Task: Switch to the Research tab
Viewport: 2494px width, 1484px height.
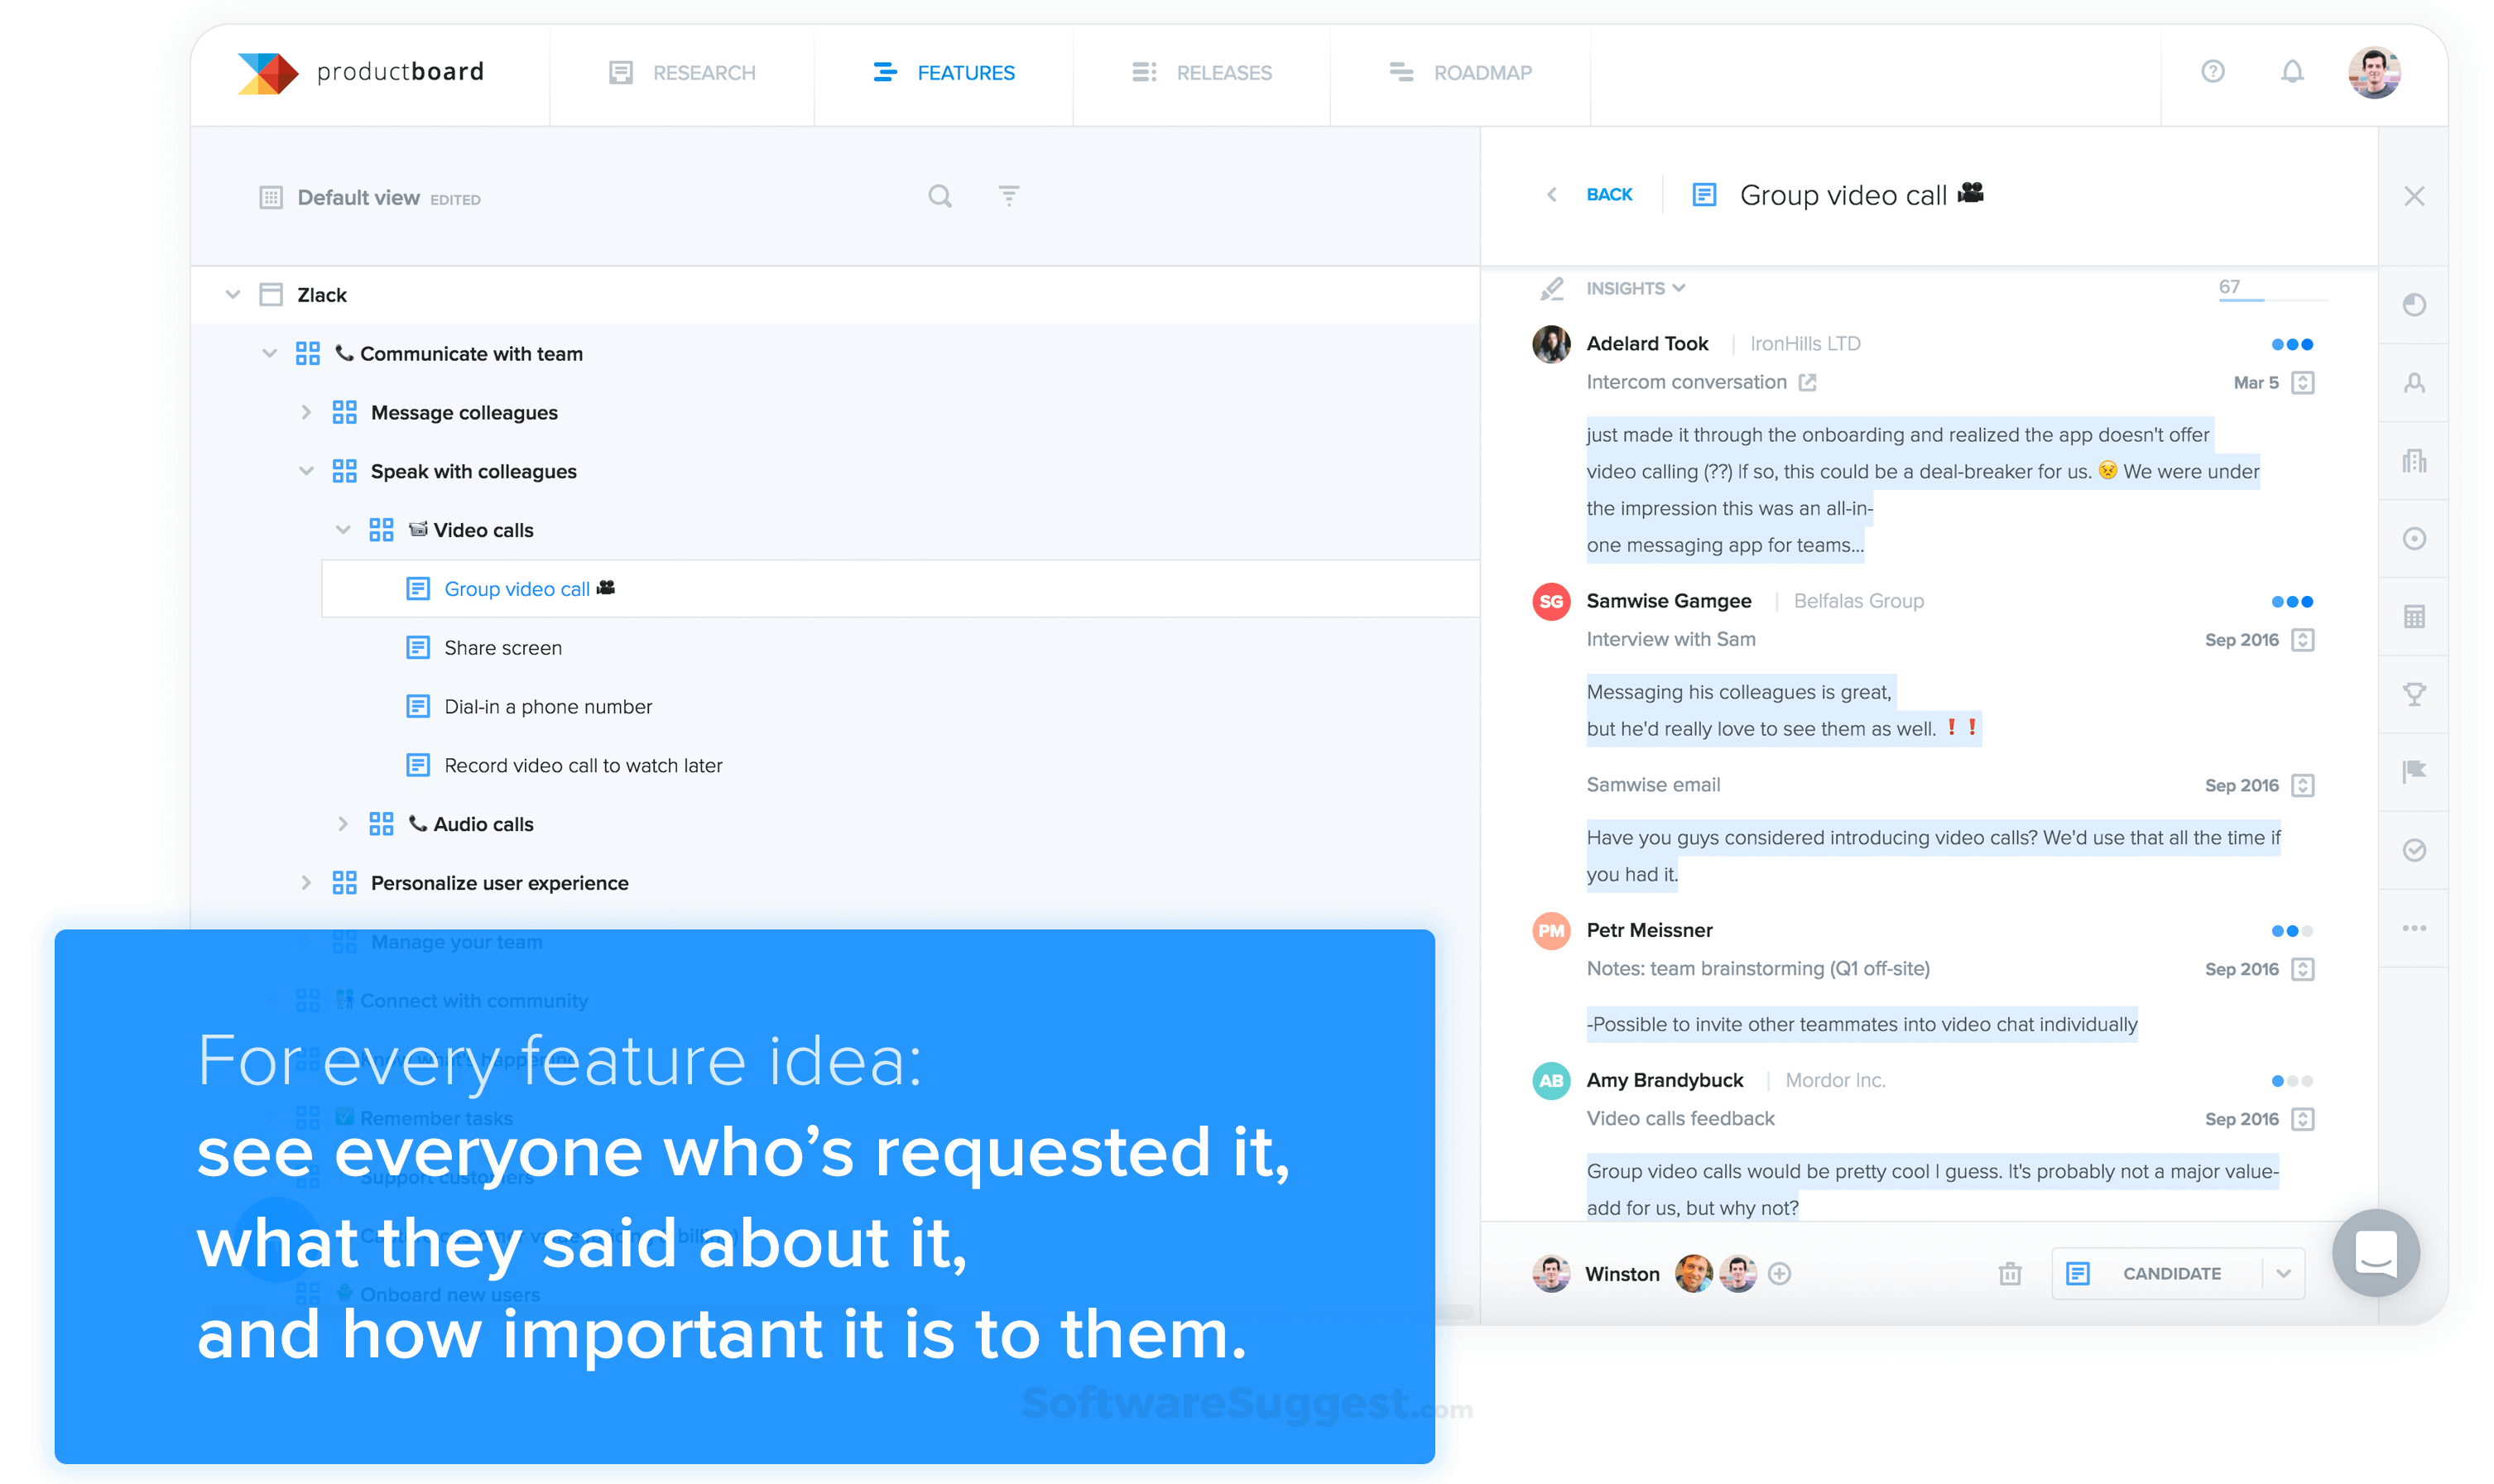Action: point(681,73)
